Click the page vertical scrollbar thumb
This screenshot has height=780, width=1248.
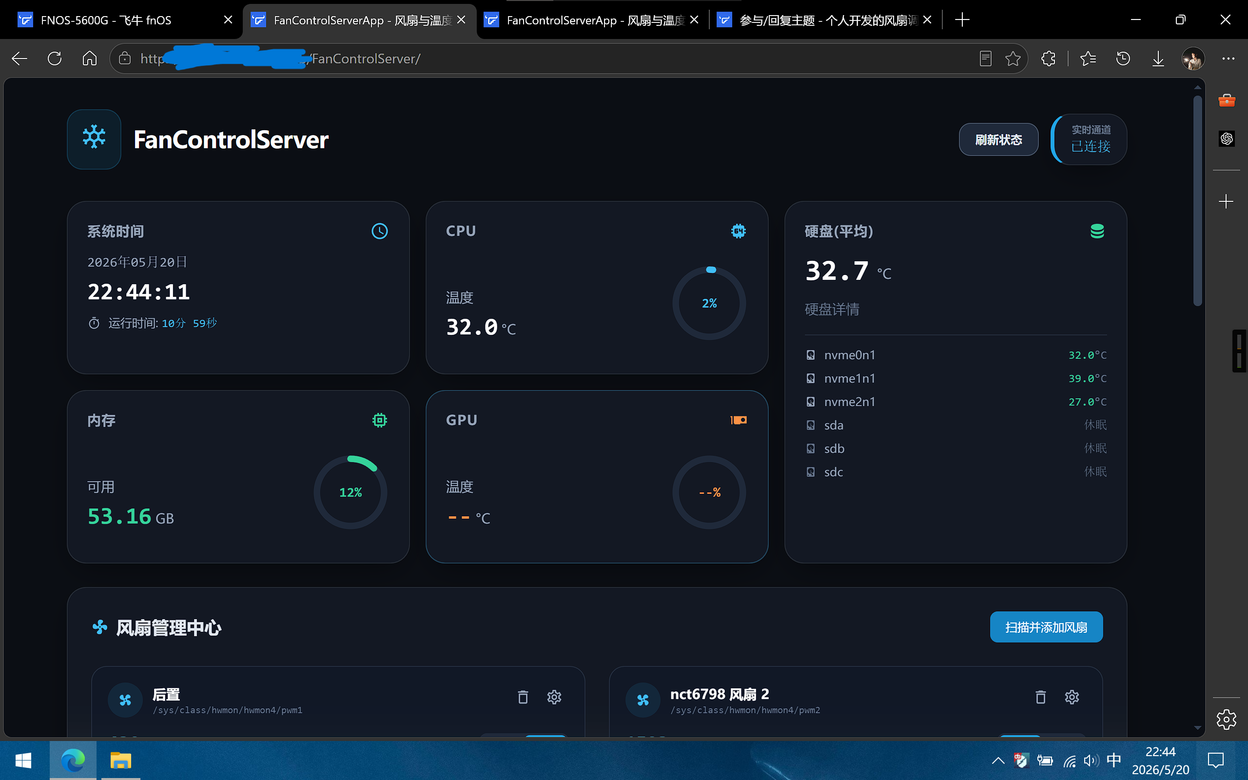point(1197,200)
